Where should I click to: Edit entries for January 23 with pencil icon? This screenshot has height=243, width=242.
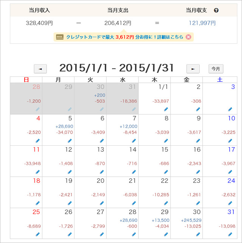198,203
